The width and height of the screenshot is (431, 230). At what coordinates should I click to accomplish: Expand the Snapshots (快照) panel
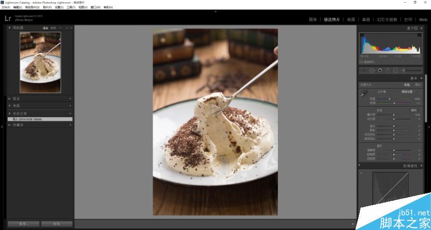[x=10, y=106]
